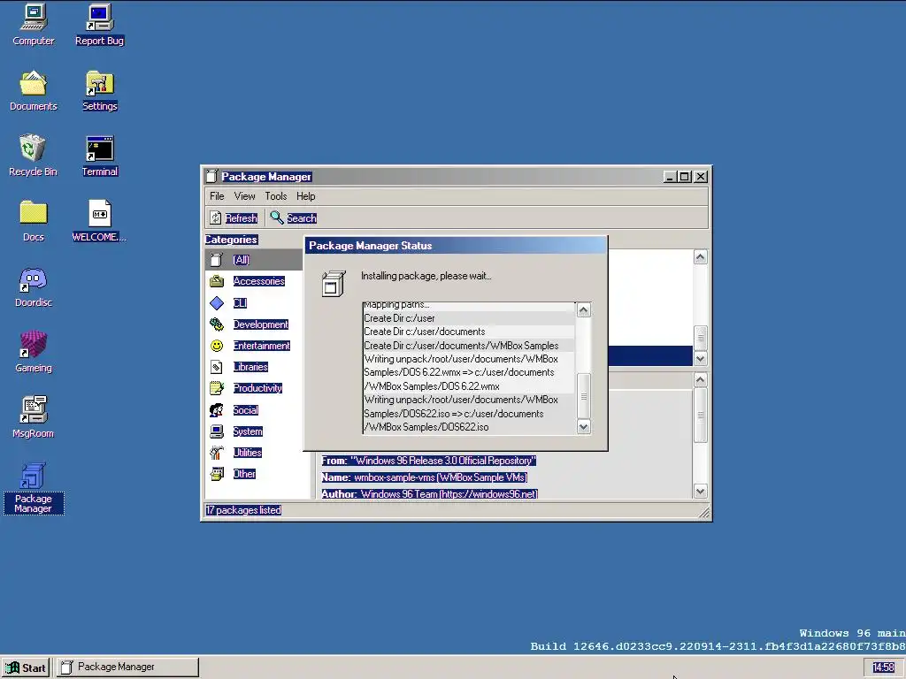Click the Refresh toolbar button
Viewport: 906px width, 679px height.
(234, 217)
